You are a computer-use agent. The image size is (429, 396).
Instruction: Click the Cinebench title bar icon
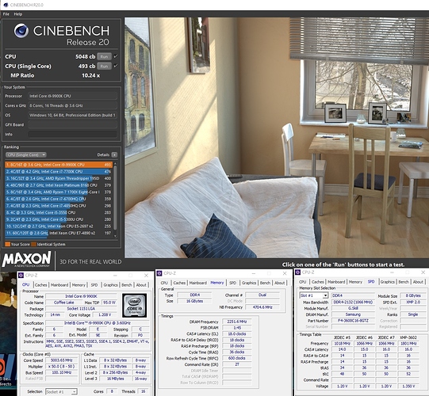pyautogui.click(x=6, y=5)
